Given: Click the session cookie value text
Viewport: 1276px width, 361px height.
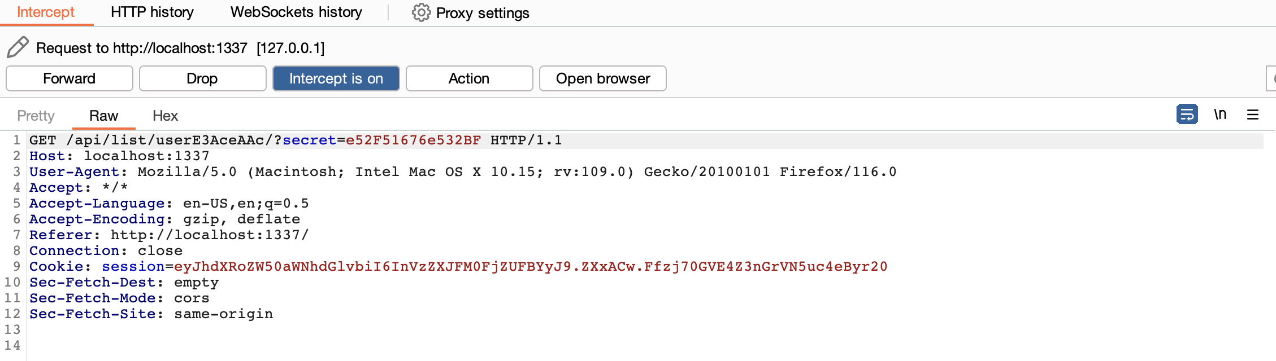Looking at the screenshot, I should 530,266.
